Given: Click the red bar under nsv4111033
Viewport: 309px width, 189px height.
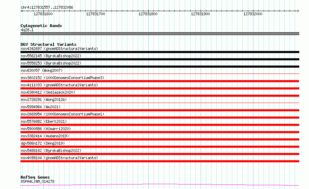Looking at the screenshot, I should (x=160, y=88).
